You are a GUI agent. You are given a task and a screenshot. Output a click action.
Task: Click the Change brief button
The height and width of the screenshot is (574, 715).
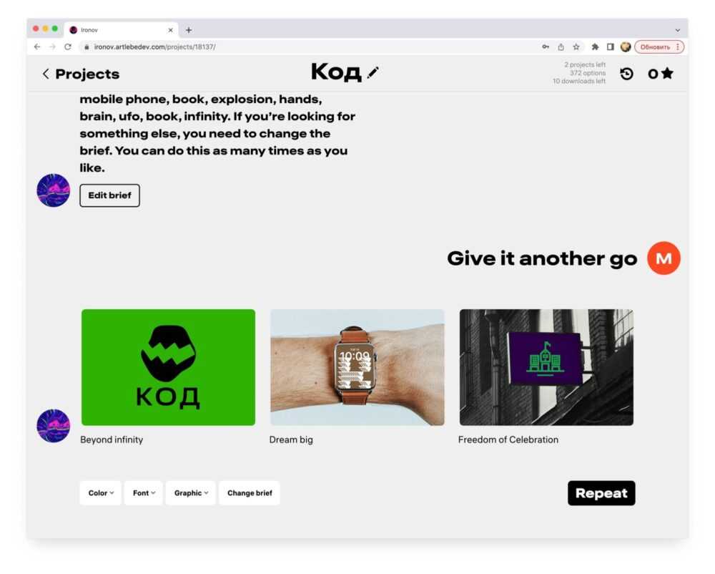[250, 493]
